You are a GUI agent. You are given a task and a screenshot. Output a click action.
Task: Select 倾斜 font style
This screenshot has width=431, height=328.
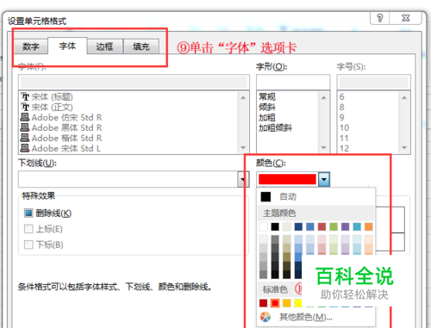tap(267, 108)
